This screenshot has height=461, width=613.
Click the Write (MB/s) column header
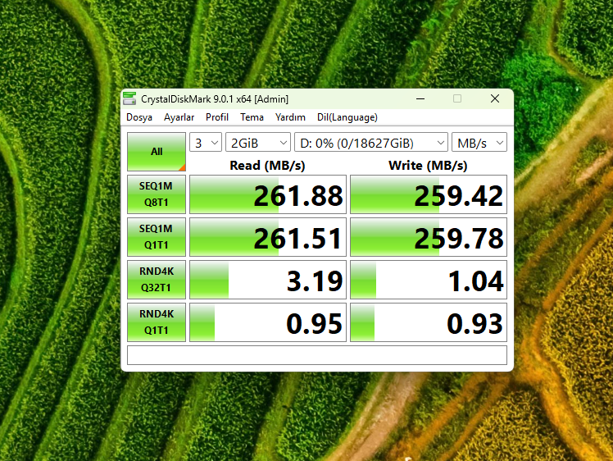point(428,166)
